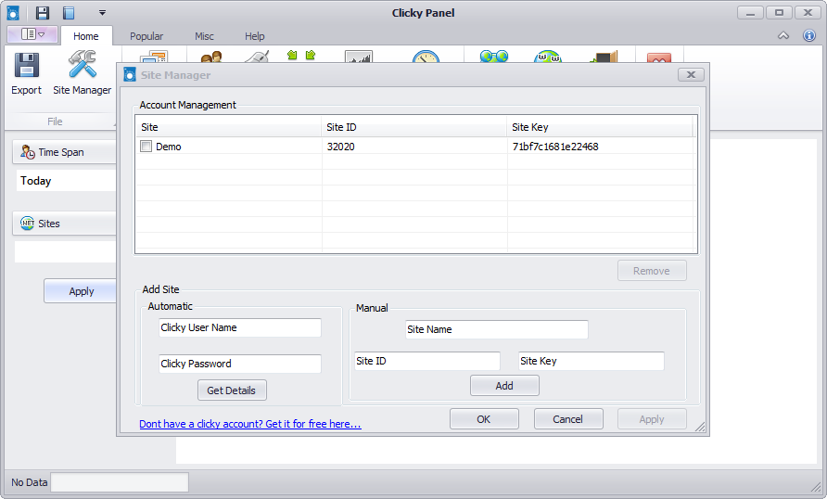Click the manual Site ID input field
The image size is (827, 499).
tap(427, 361)
